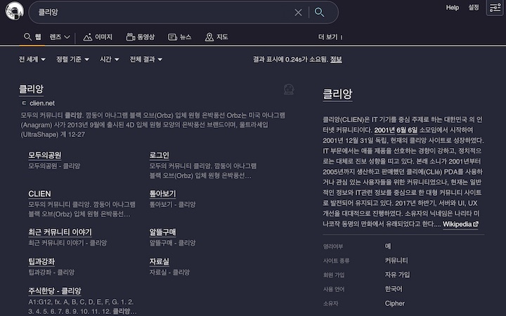Open the Help link
This screenshot has width=506, height=316.
452,8
